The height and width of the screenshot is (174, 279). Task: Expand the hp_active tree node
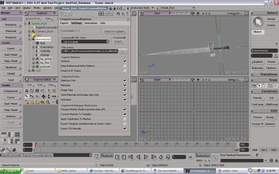point(33,59)
